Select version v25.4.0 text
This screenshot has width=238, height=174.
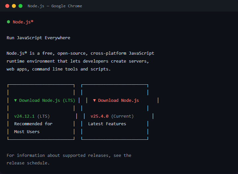point(99,116)
